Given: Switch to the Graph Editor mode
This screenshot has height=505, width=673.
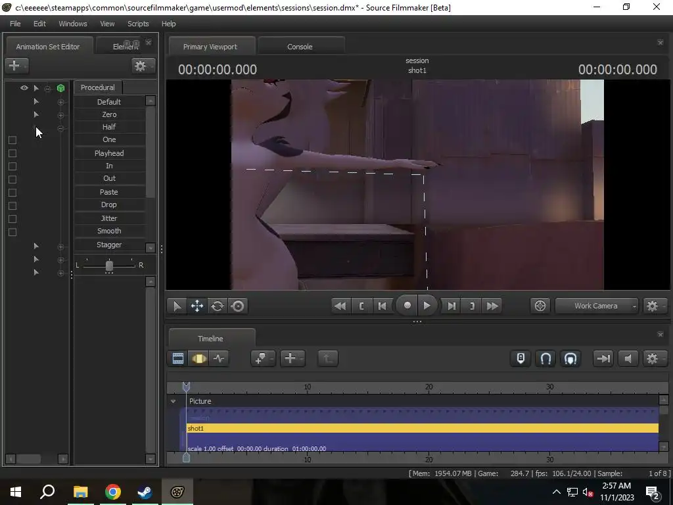Looking at the screenshot, I should (x=219, y=358).
